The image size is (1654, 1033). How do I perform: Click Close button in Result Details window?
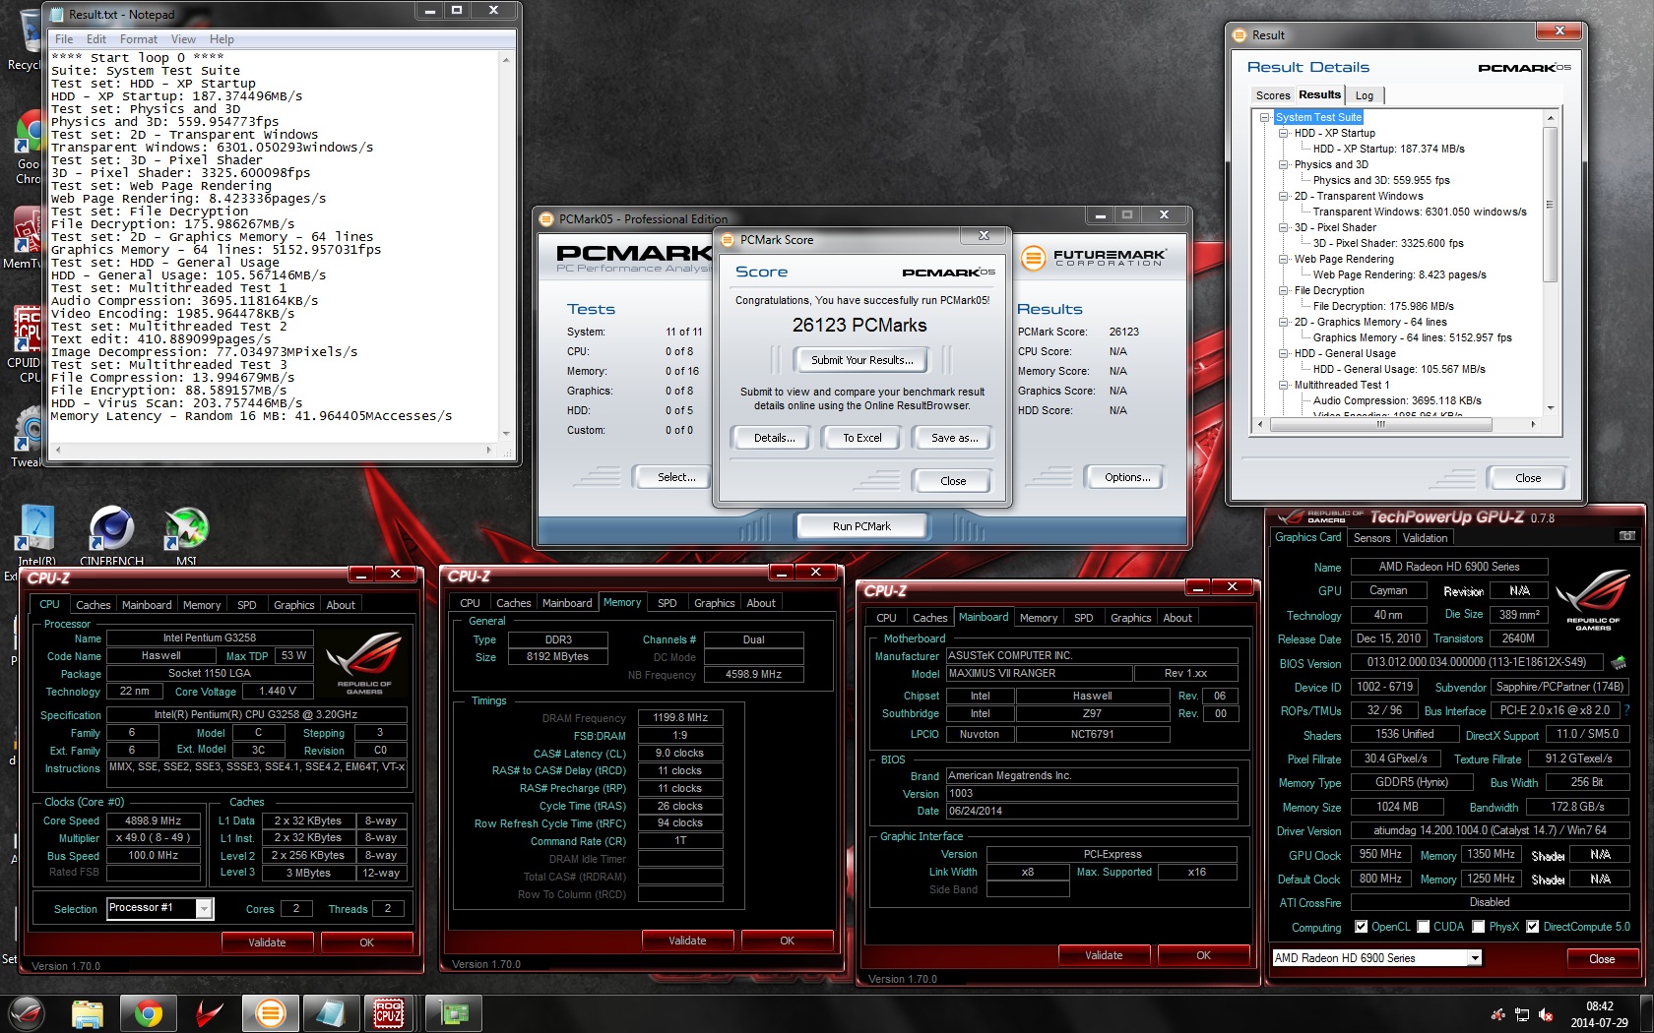click(1528, 478)
